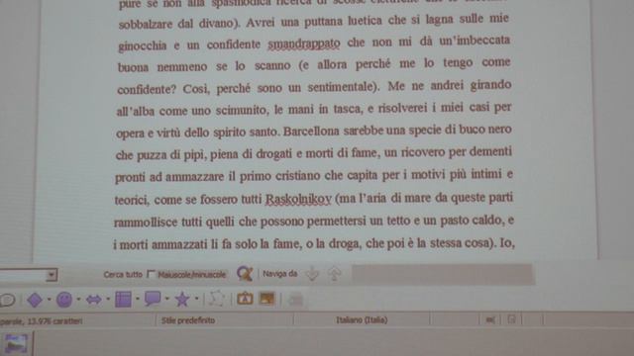The image size is (634, 356).
Task: Toggle the Edit Points tool
Action: coord(217,299)
